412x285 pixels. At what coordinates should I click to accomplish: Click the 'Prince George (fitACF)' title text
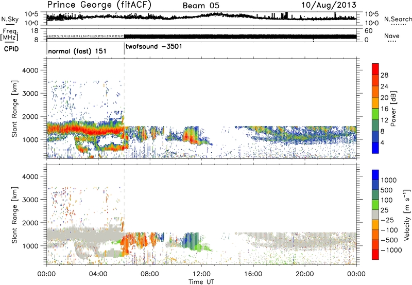pyautogui.click(x=99, y=5)
